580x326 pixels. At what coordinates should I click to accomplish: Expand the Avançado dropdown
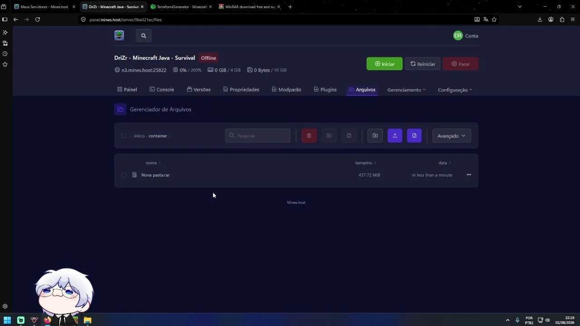(x=451, y=136)
